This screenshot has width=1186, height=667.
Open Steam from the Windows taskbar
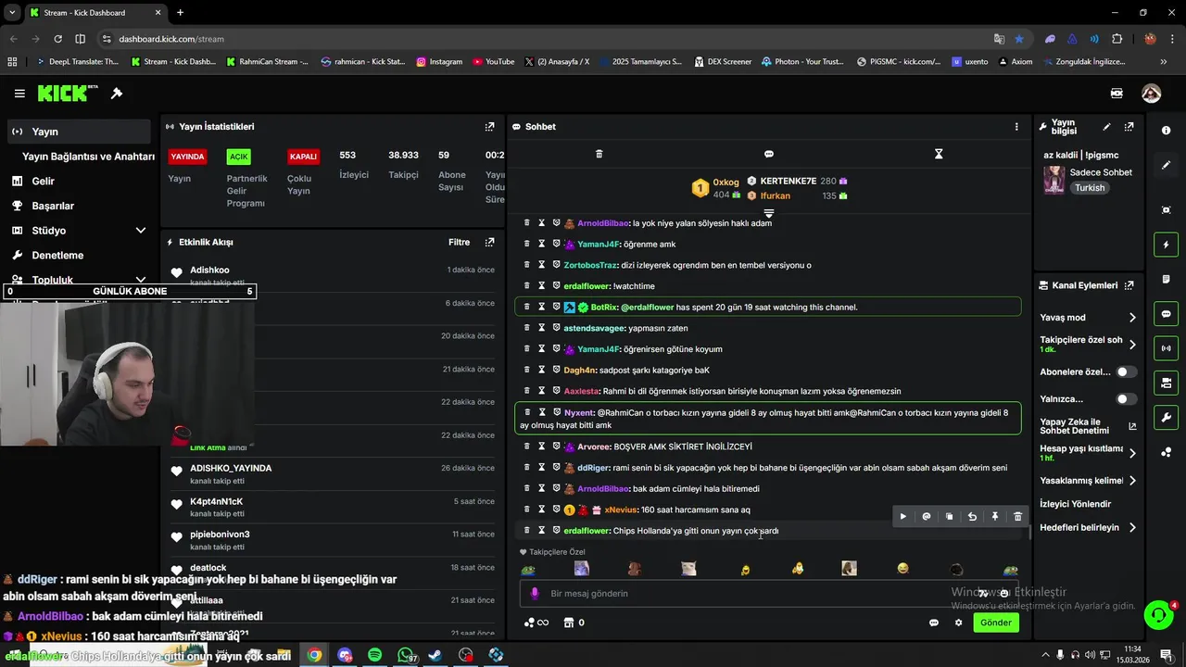pyautogui.click(x=435, y=655)
